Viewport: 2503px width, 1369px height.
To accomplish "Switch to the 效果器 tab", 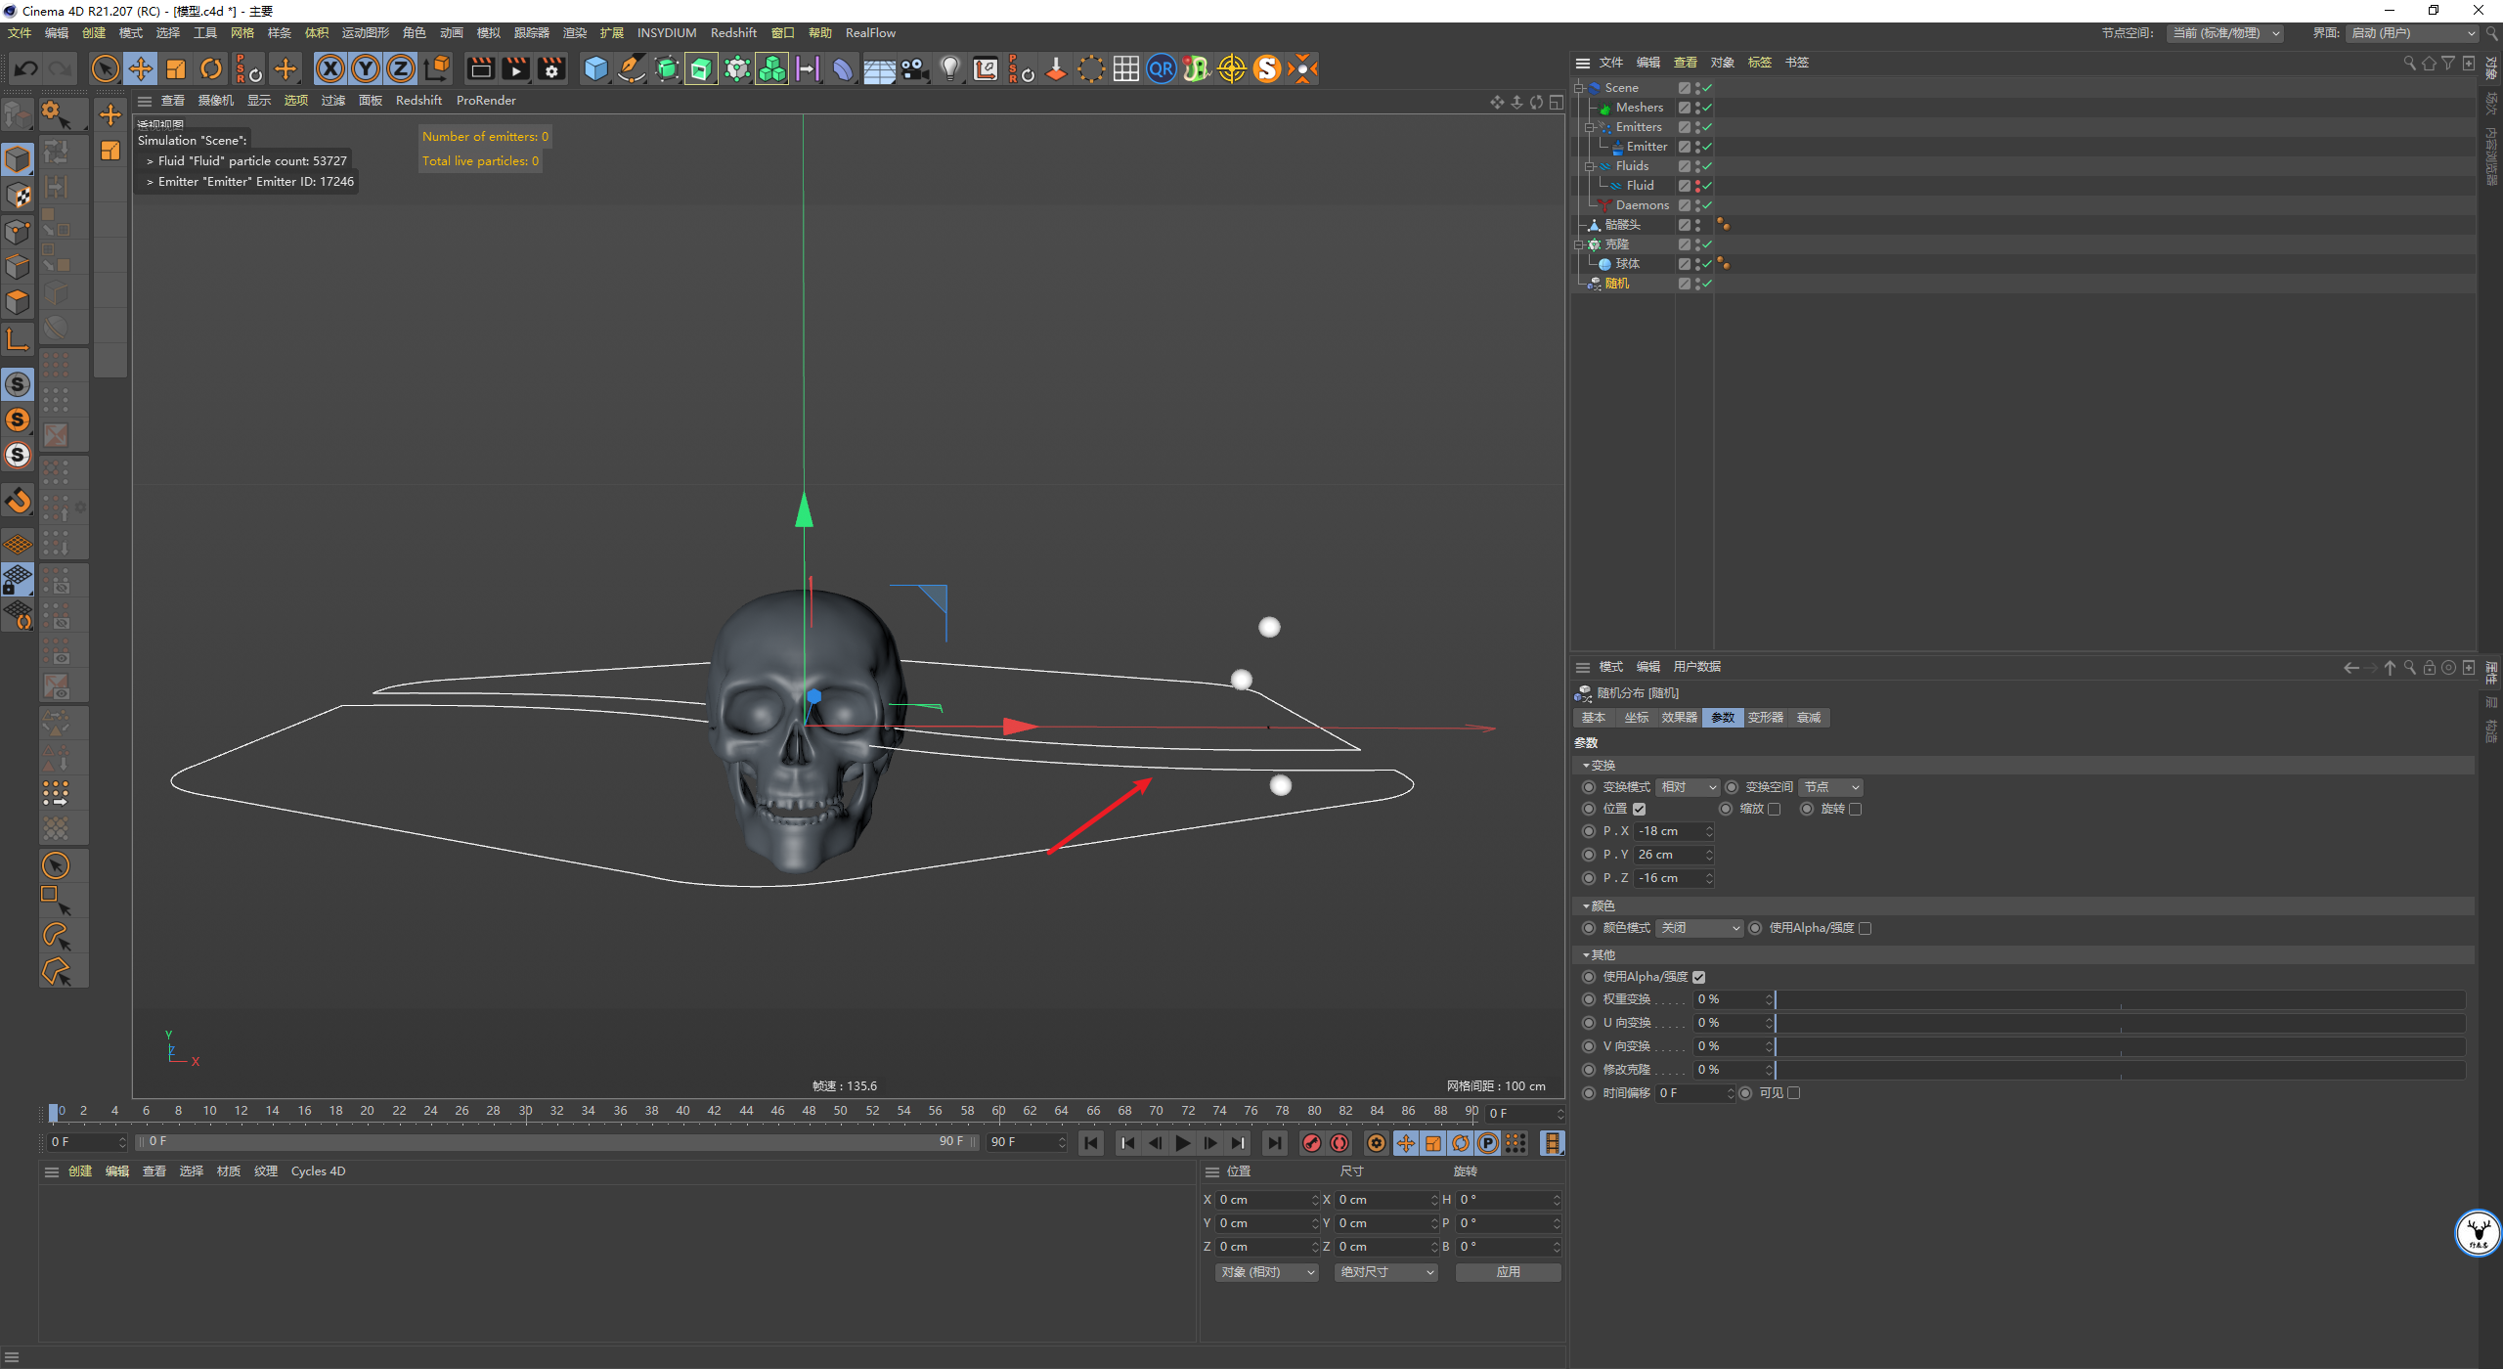I will coord(1679,718).
